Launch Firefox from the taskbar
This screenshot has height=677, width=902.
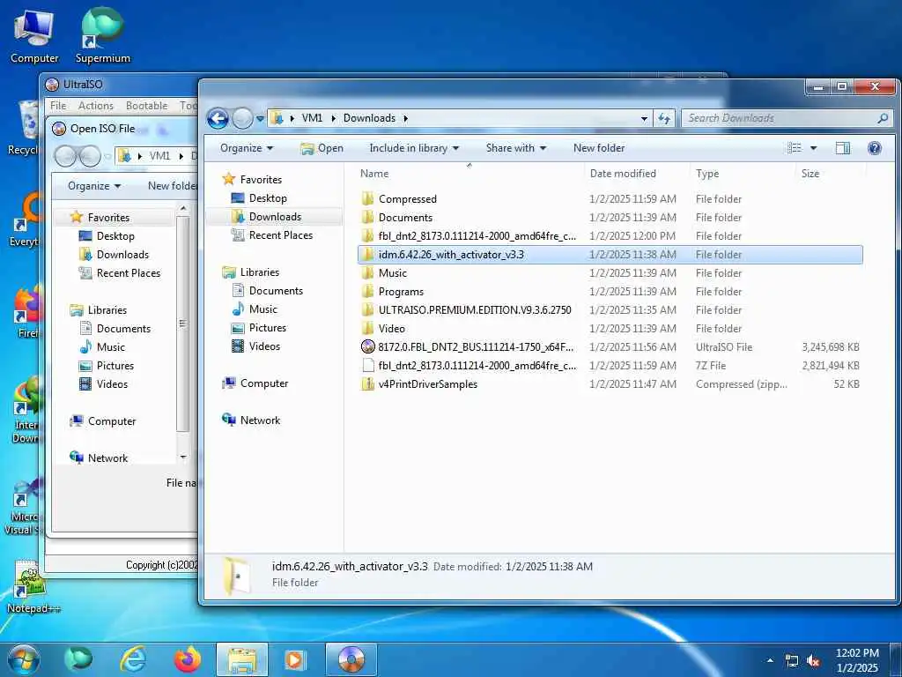(x=187, y=659)
